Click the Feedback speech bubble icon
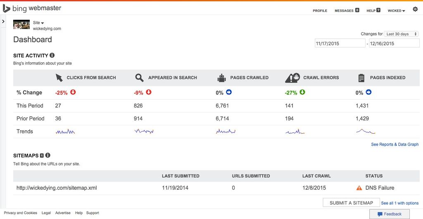 click(380, 214)
